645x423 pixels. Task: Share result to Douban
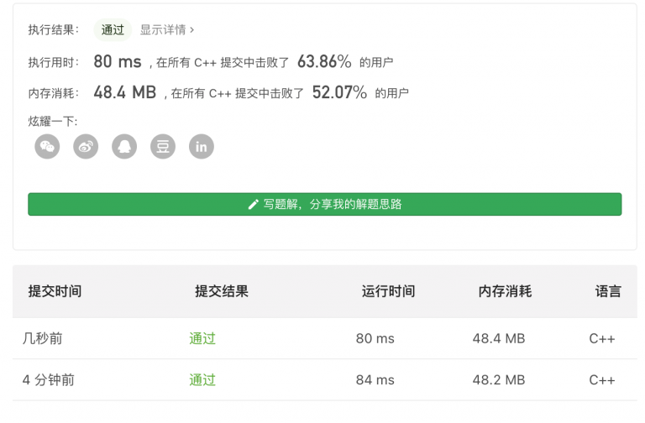pyautogui.click(x=163, y=147)
